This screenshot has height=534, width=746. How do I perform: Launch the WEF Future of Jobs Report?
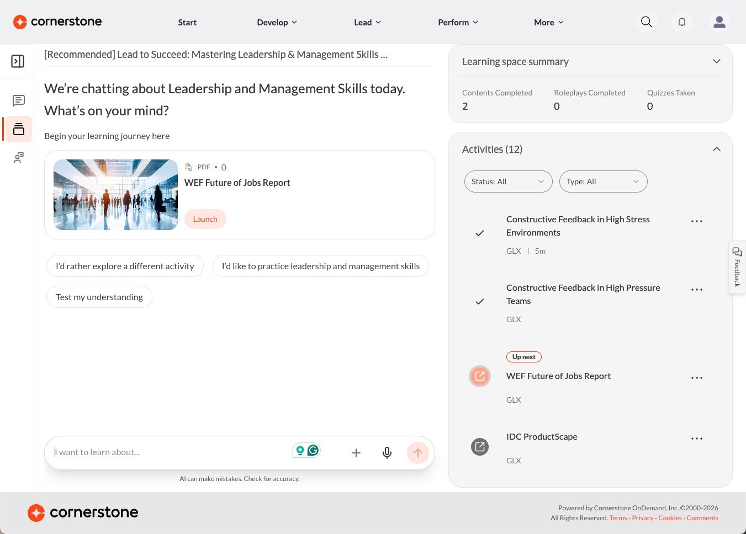pyautogui.click(x=205, y=219)
